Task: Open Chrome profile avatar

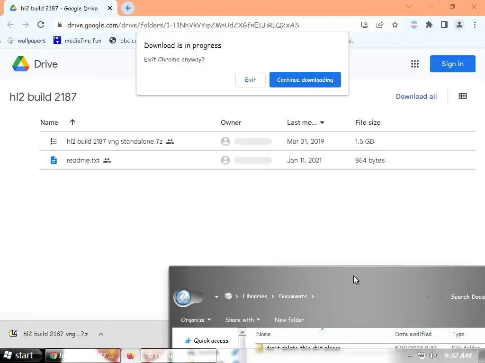Action: [459, 25]
